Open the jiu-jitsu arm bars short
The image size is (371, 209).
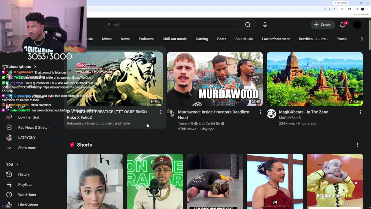[215, 181]
